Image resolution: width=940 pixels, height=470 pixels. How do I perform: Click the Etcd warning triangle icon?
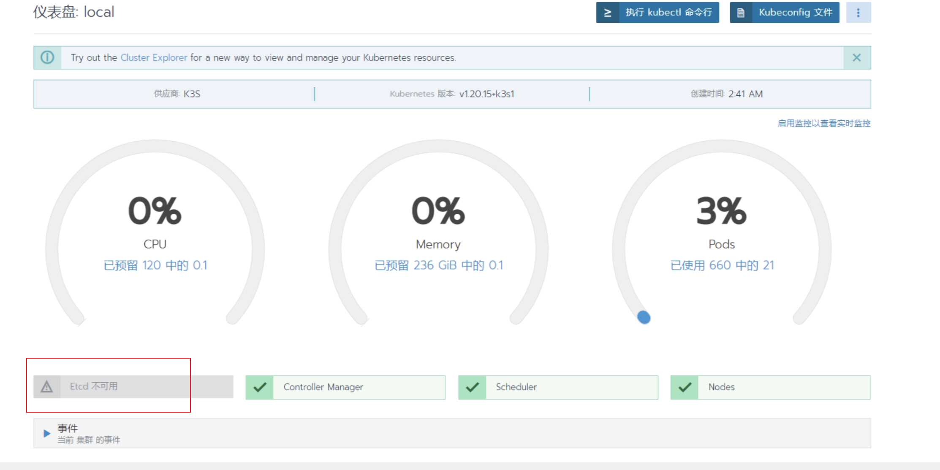47,387
